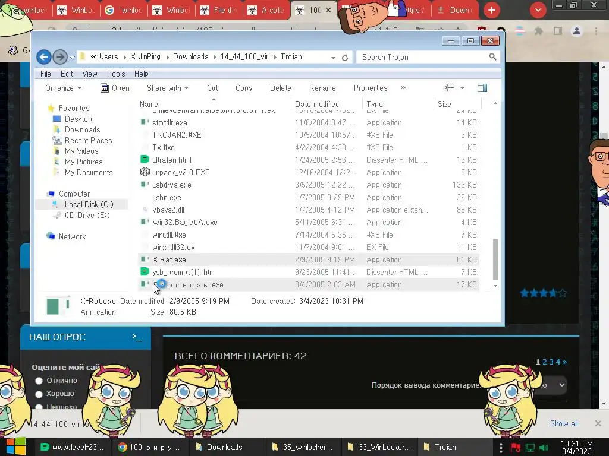Open the Tools menu

tap(116, 74)
